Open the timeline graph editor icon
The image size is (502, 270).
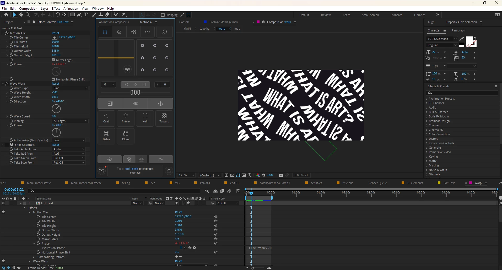pyautogui.click(x=238, y=191)
